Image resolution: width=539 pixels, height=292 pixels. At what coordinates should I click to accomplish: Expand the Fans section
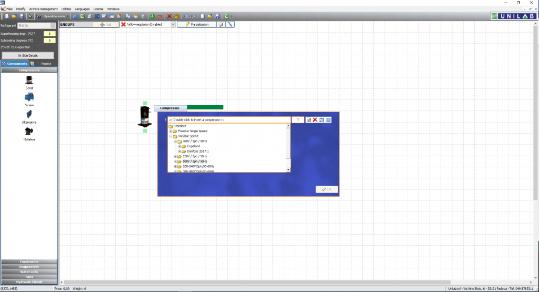click(x=29, y=277)
